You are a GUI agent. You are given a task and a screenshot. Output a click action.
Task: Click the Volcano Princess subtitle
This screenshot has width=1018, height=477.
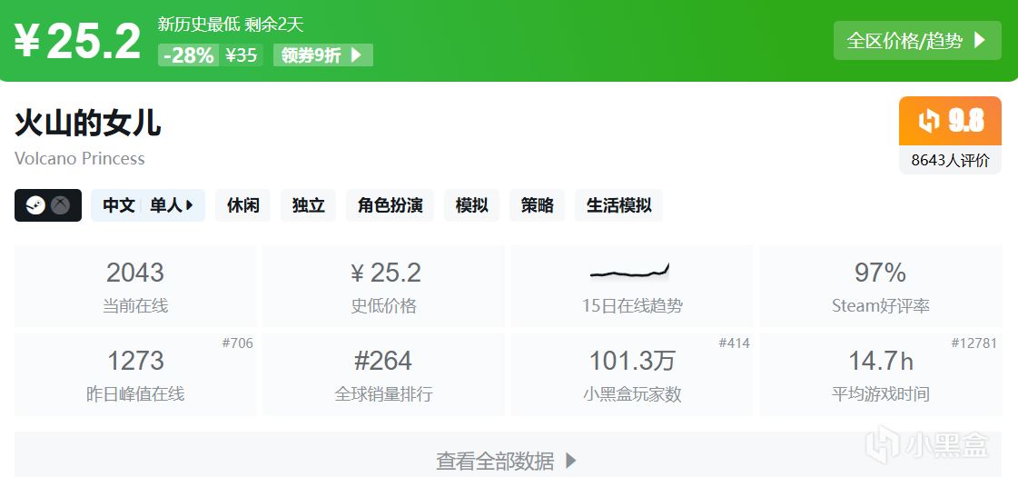click(x=79, y=159)
